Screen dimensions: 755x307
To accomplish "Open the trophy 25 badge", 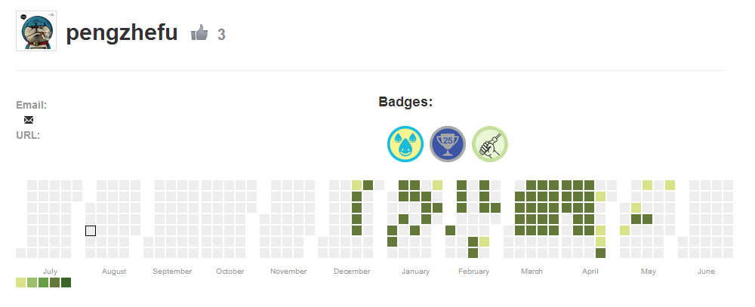I will coord(448,144).
